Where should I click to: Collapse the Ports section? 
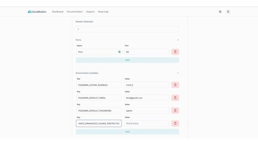click(178, 40)
